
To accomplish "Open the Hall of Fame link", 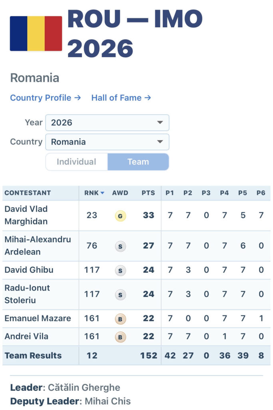I will coord(121,98).
